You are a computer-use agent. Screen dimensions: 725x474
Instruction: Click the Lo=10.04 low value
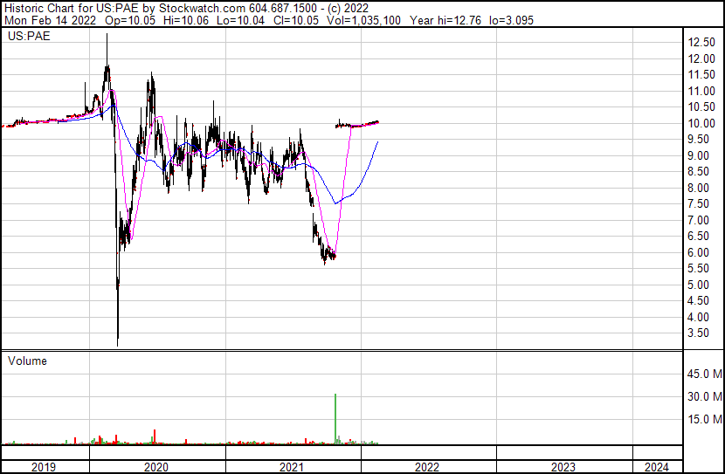(240, 20)
